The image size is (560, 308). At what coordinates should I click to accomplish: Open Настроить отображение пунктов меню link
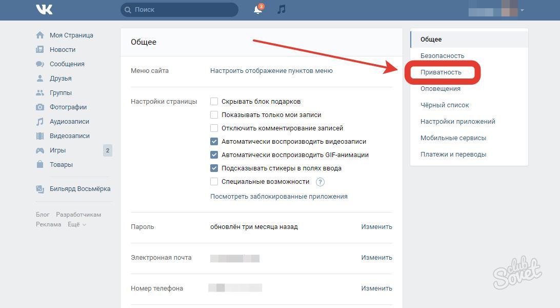pyautogui.click(x=271, y=71)
